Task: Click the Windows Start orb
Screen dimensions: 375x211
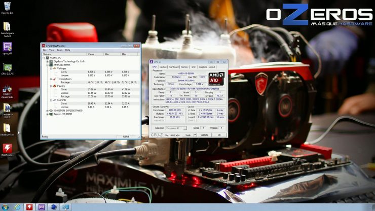Action: coord(5,207)
